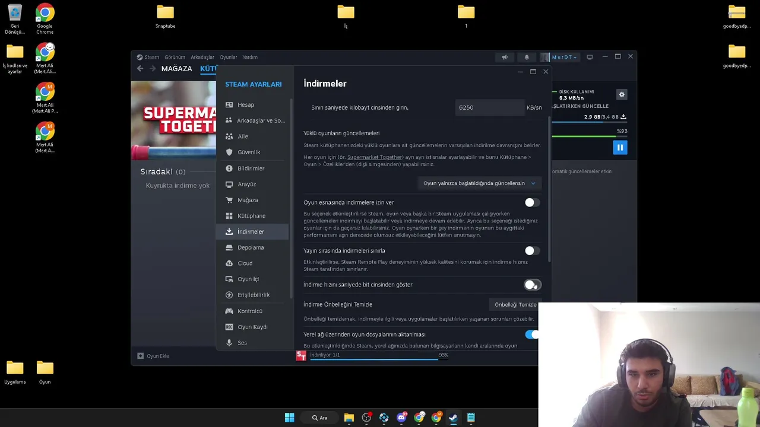Open the Geri Dönüşüm recycle bin icon
This screenshot has width=760, height=427.
15,19
